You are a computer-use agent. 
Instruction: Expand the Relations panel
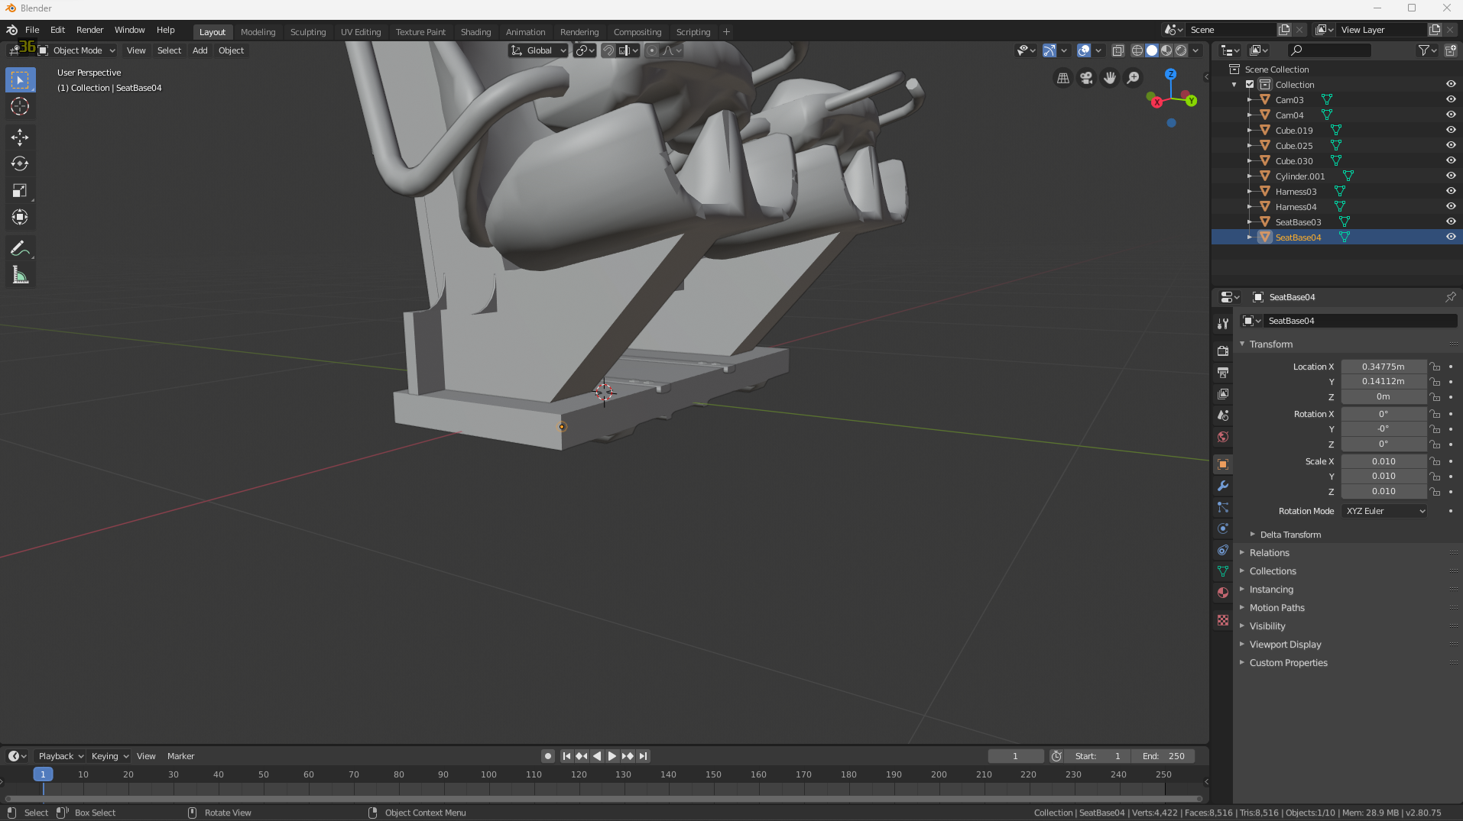pos(1269,553)
